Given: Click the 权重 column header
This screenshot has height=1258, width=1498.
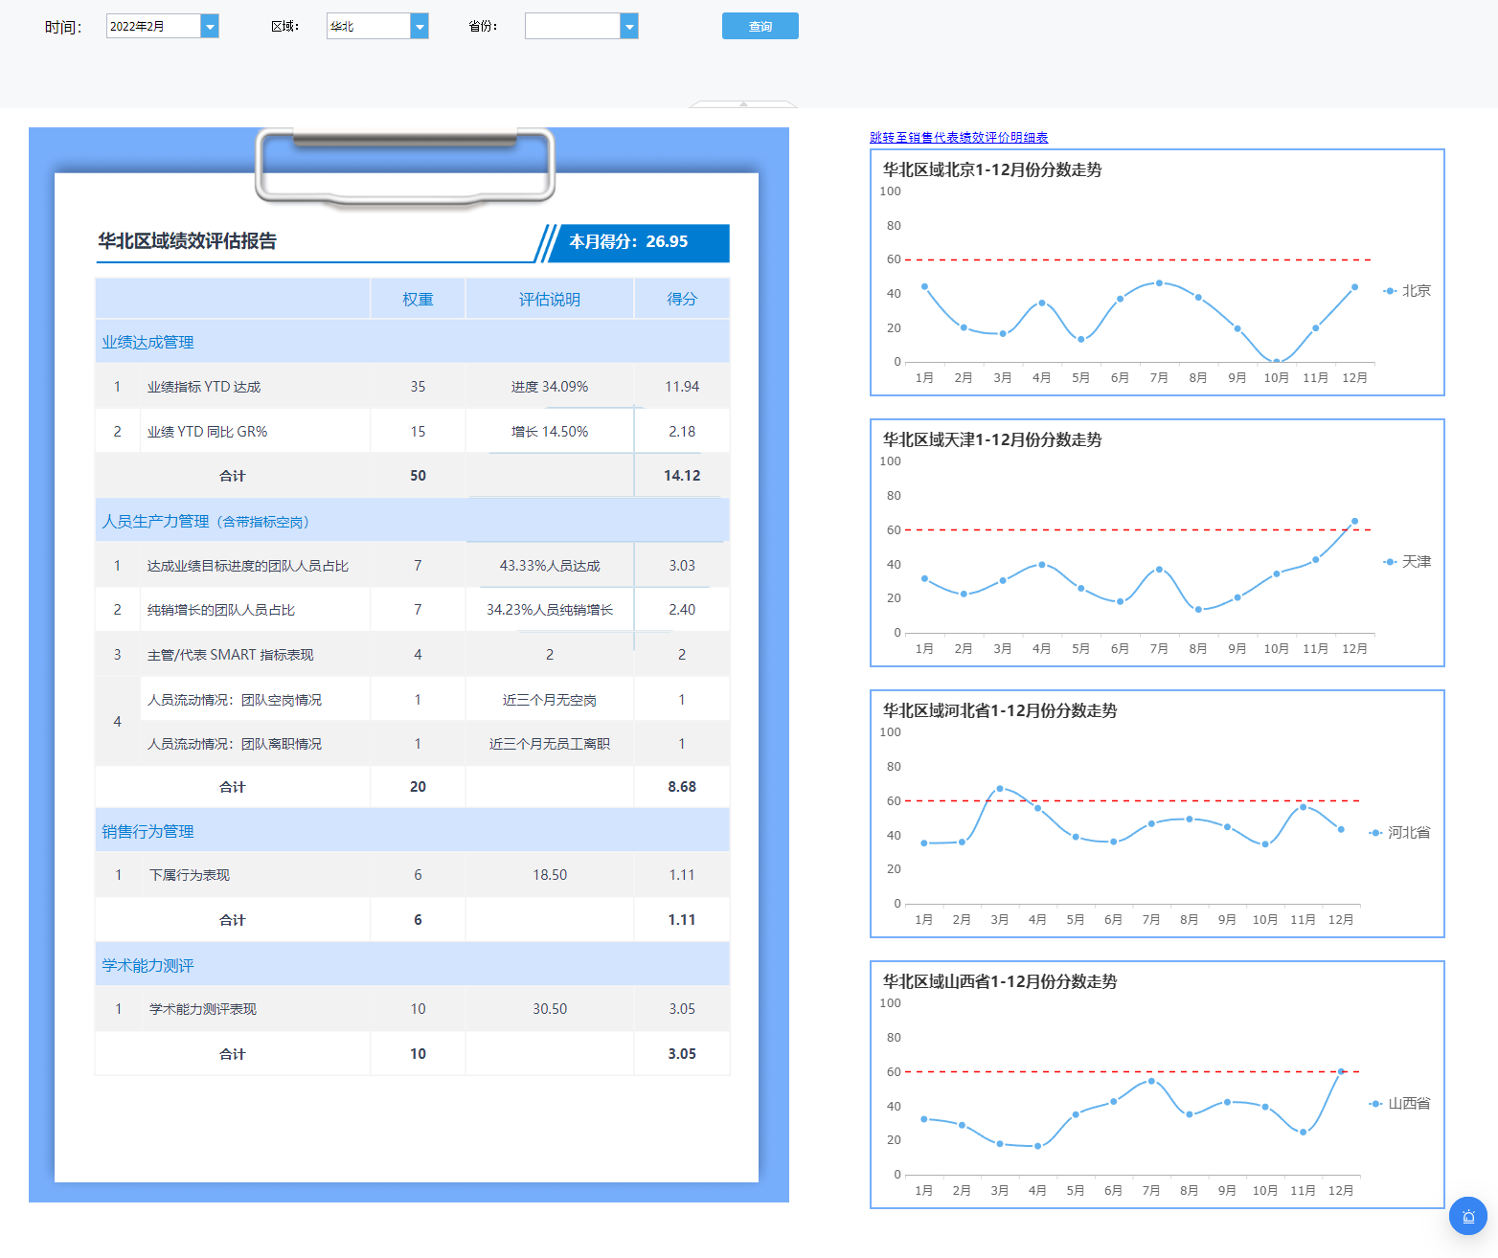Looking at the screenshot, I should pos(418,299).
